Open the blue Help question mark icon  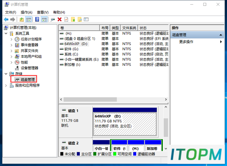click(x=37, y=19)
